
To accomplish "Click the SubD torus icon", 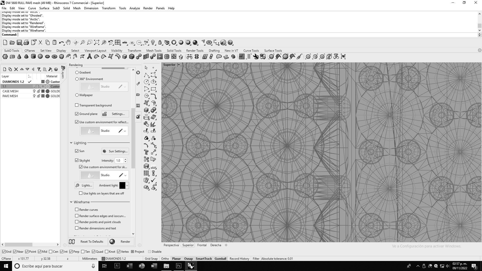I will pyautogui.click(x=54, y=57).
